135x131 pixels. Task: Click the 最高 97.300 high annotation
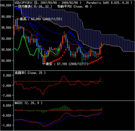(39, 19)
